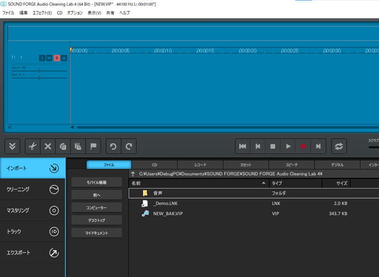Open the CD menu in the menu bar
This screenshot has width=379, height=277.
click(60, 13)
